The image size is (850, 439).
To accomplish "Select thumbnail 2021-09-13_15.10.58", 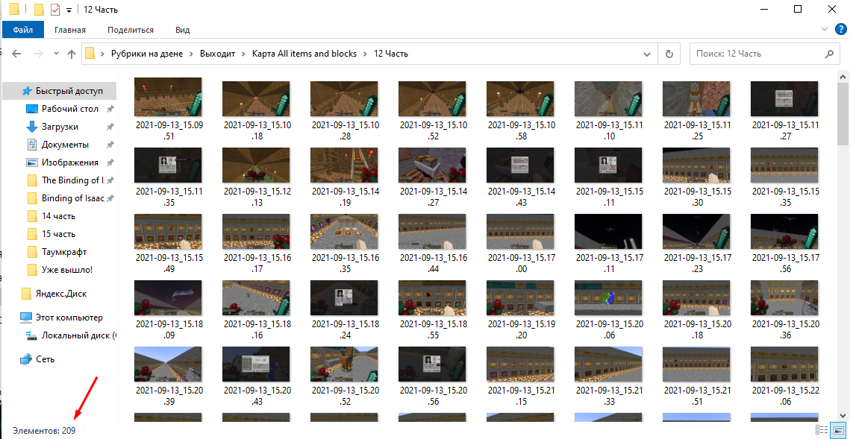I will 520,98.
